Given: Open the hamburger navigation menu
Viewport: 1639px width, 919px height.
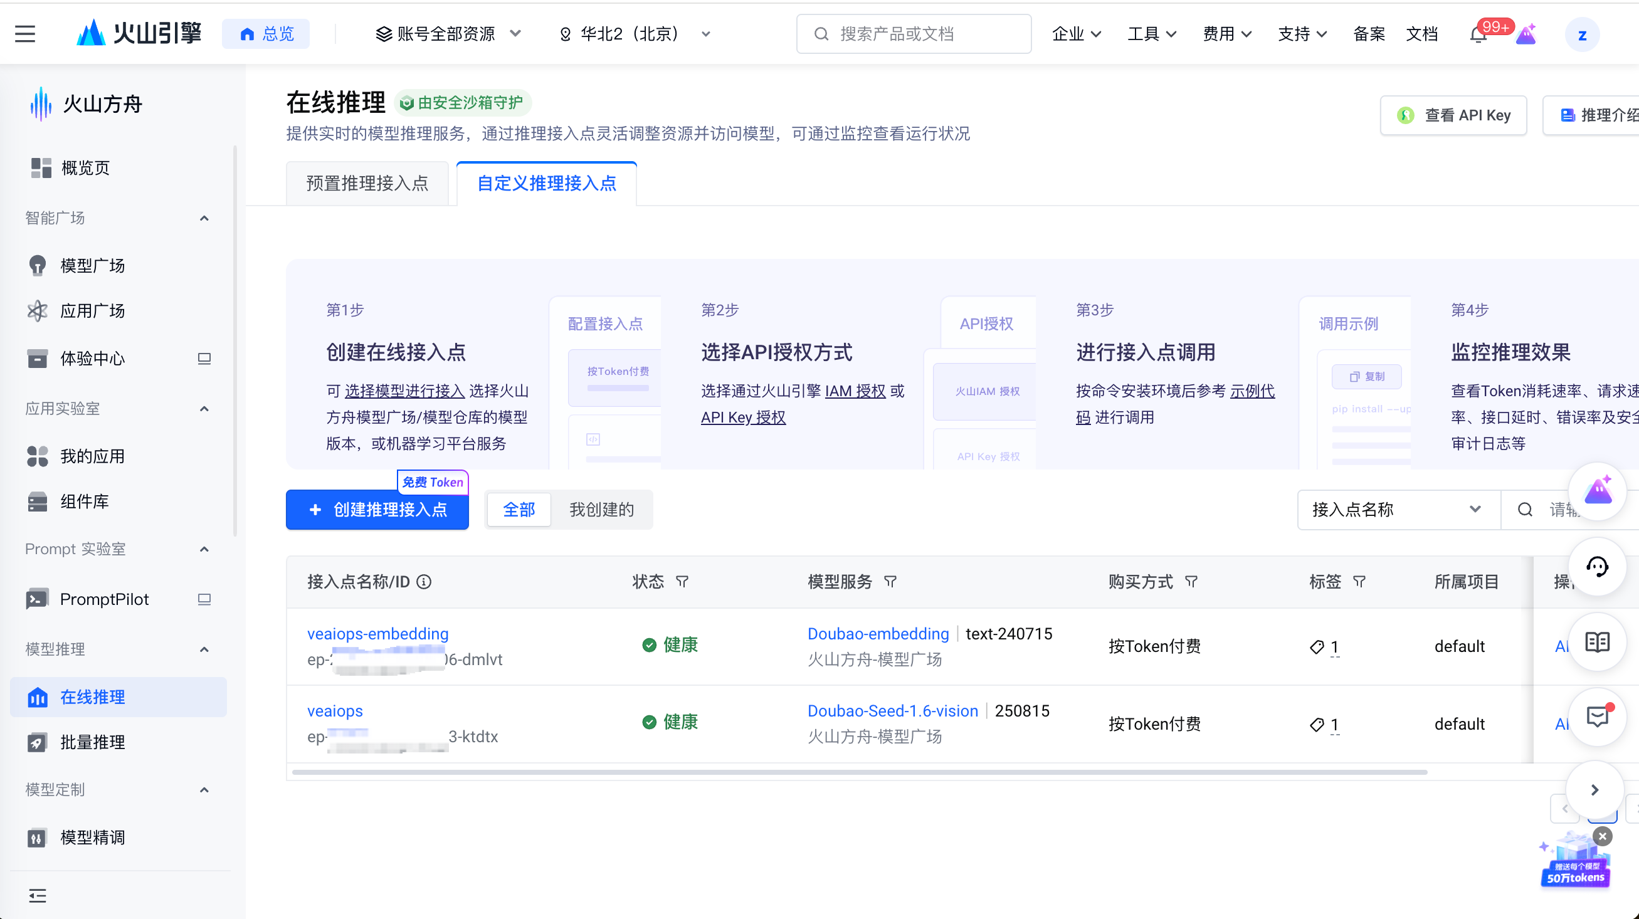Looking at the screenshot, I should (x=25, y=34).
